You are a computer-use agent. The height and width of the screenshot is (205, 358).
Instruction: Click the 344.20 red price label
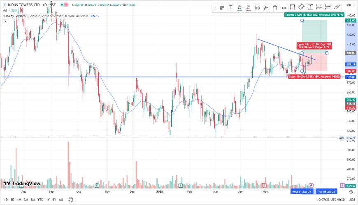(351, 108)
